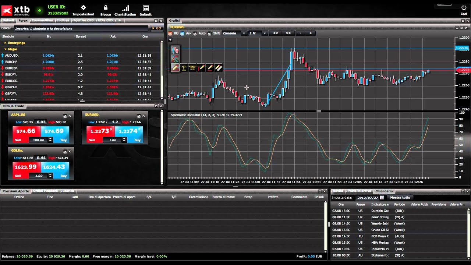The height and width of the screenshot is (265, 471).
Task: Adjust GOLDs volume stepper arrows
Action: pyautogui.click(x=50, y=176)
